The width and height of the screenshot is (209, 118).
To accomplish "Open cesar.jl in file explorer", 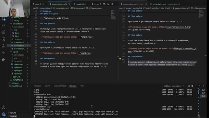I will [17, 21].
